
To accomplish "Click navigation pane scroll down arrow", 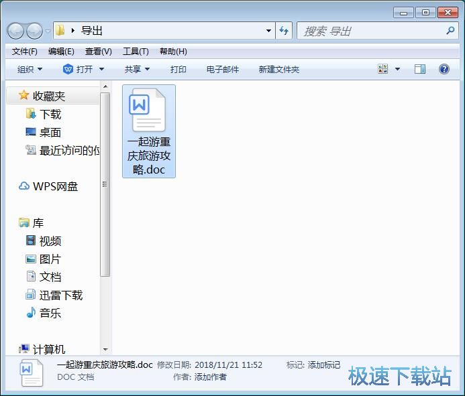I will coord(105,350).
